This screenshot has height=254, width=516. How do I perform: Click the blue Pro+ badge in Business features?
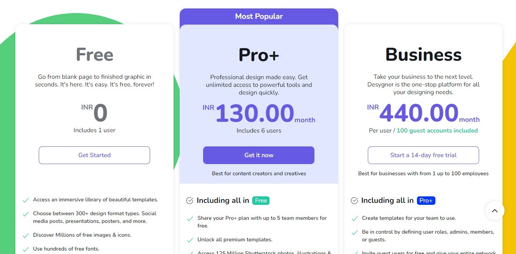(426, 201)
